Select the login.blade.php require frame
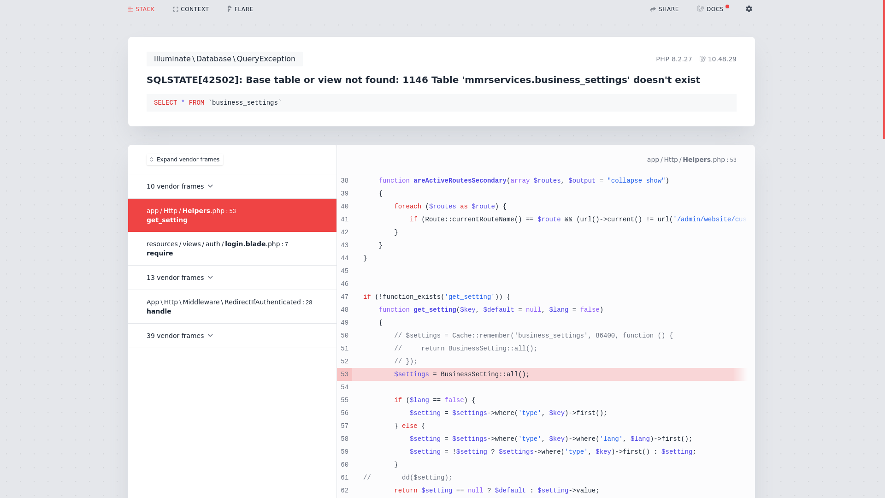885x498 pixels. click(232, 249)
